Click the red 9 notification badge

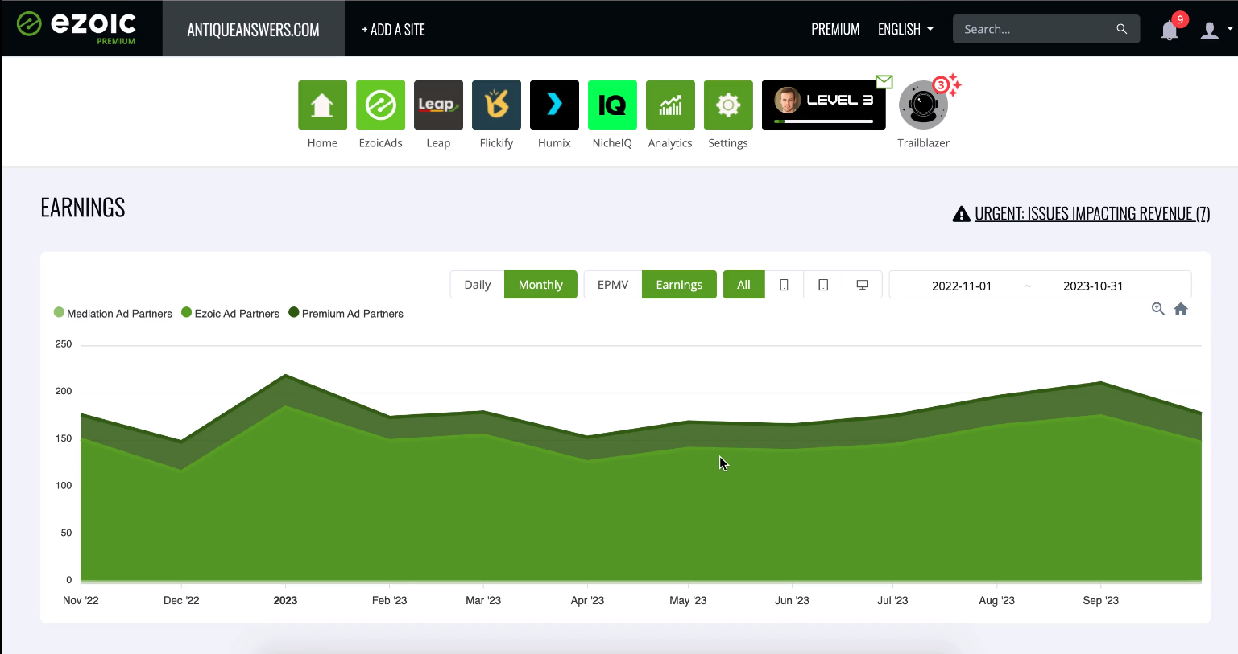click(1180, 19)
